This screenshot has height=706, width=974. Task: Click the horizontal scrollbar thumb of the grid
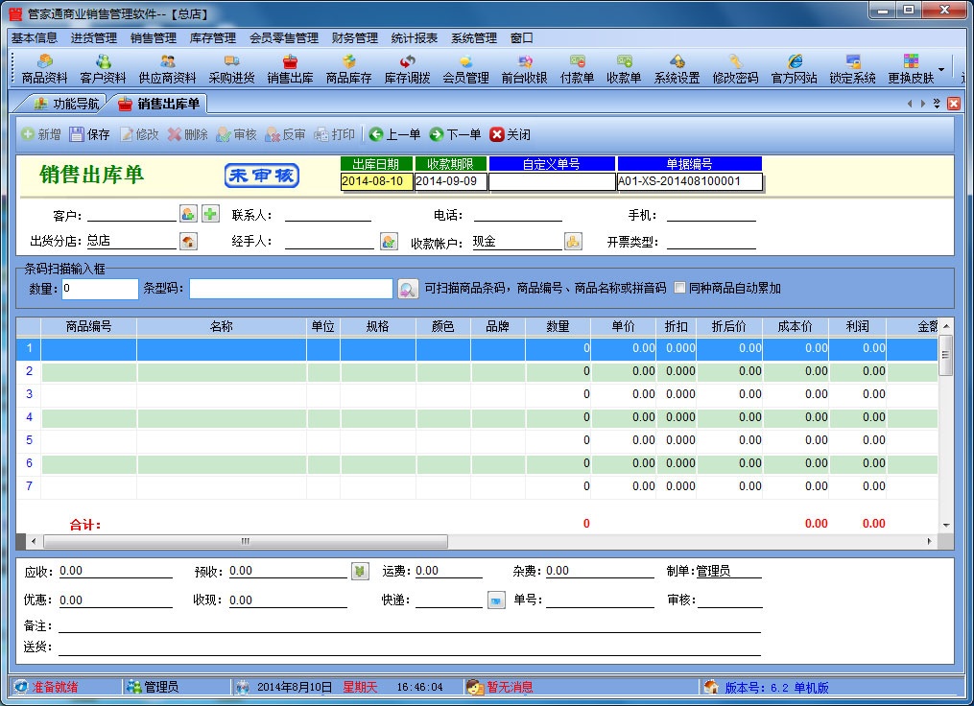coord(246,541)
